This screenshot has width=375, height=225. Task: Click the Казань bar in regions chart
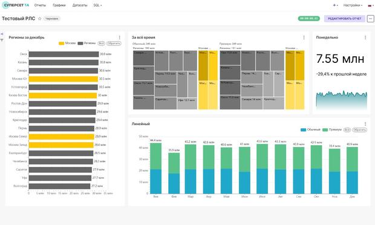pos(64,62)
